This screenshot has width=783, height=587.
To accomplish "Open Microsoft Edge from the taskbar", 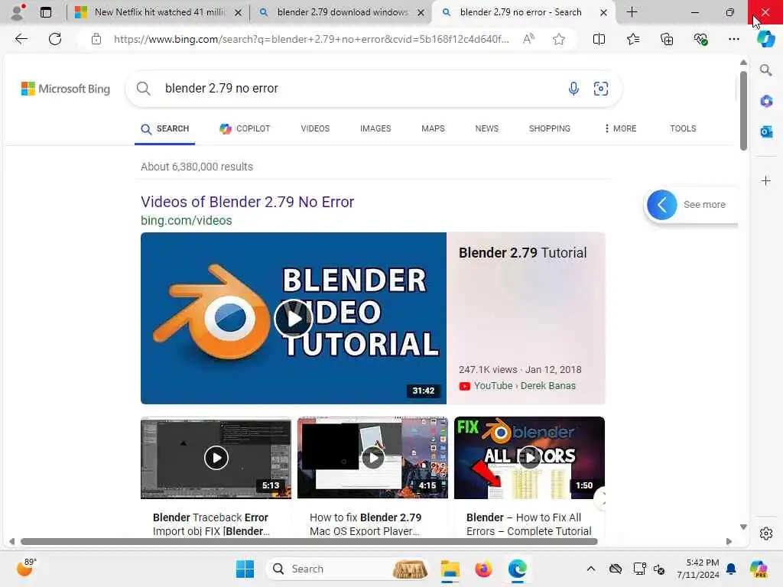I will 518,569.
